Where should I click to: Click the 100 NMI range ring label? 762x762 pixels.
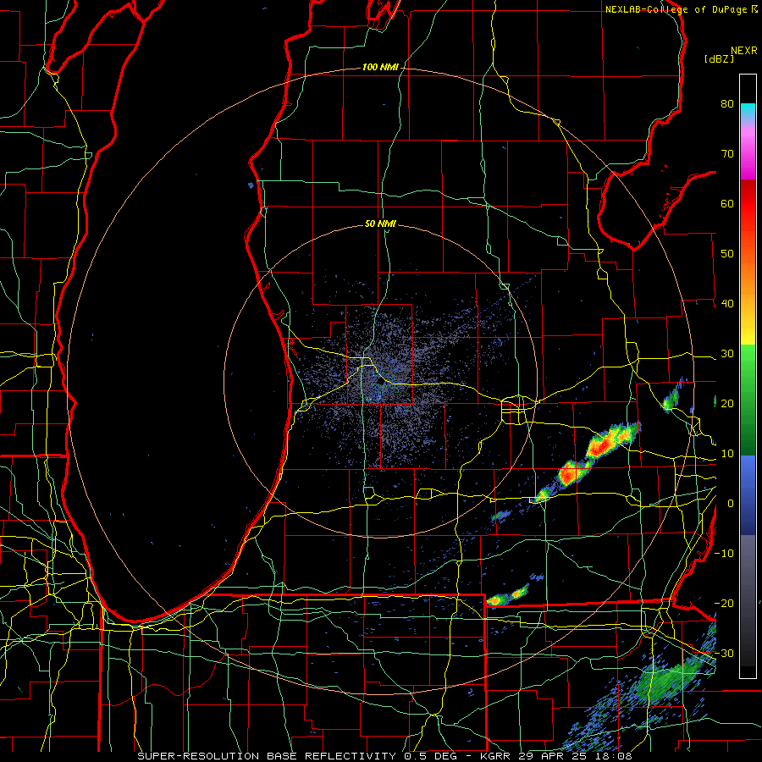pyautogui.click(x=380, y=67)
